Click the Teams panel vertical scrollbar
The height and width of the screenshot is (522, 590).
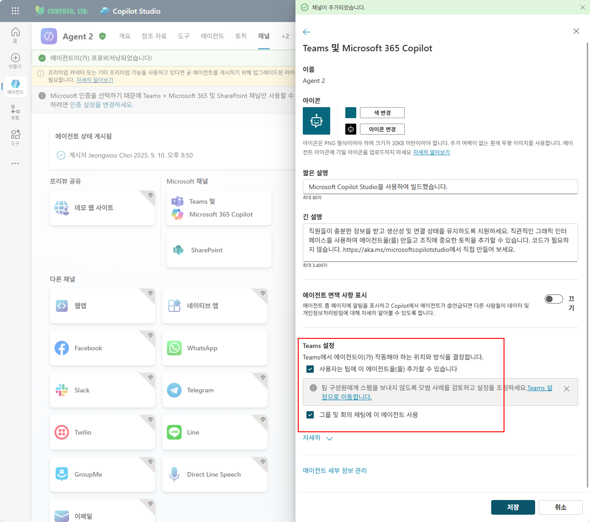coord(587,266)
